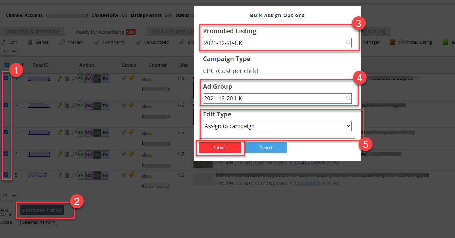Click the Edit toolbar item

(x=9, y=42)
